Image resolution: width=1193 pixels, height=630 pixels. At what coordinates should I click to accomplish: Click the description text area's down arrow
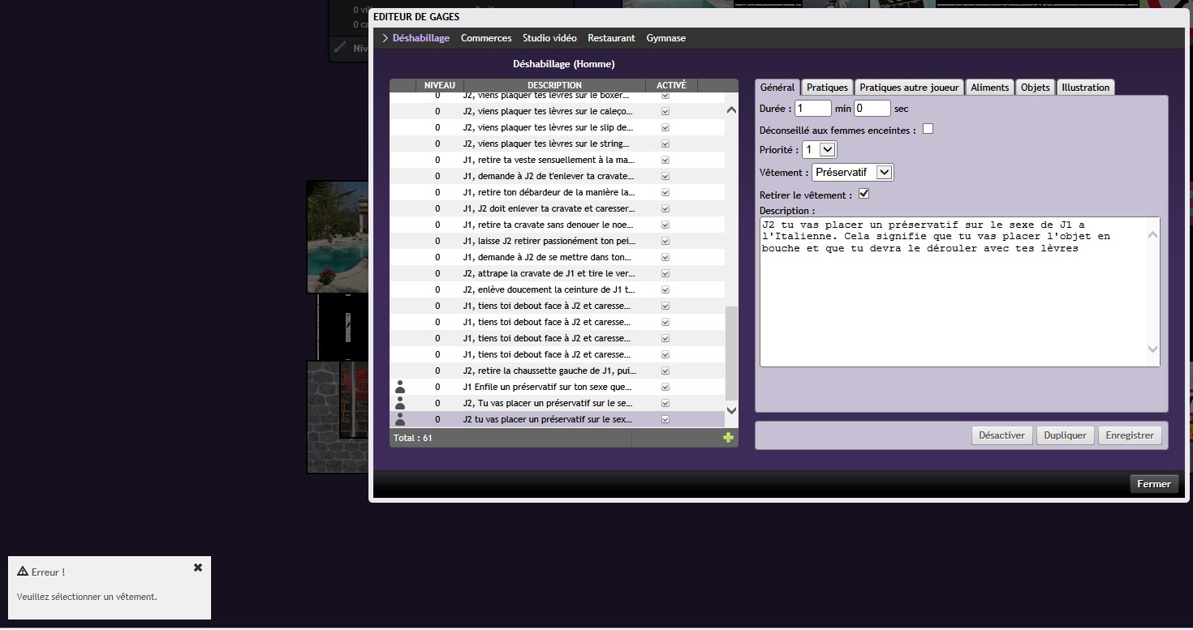1152,349
